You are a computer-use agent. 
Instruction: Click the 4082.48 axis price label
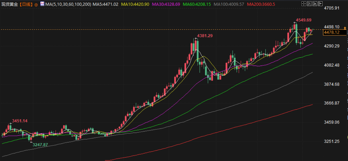click(x=332, y=65)
